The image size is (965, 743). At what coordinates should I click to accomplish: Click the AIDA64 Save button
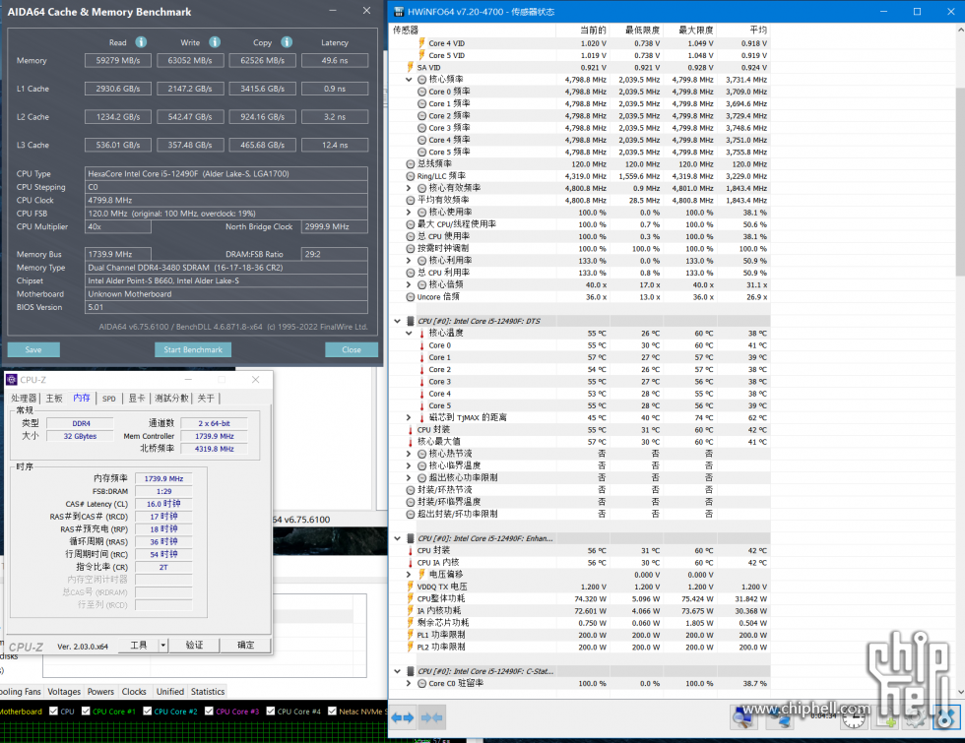click(33, 349)
